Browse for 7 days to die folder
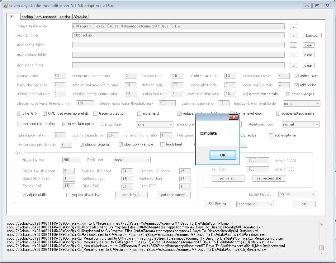 [x=293, y=26]
